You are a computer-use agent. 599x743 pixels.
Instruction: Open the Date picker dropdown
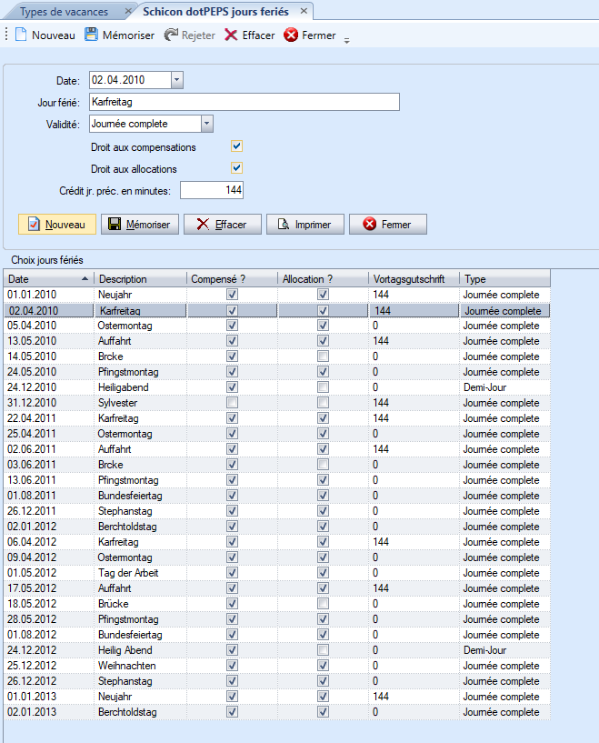click(x=177, y=80)
